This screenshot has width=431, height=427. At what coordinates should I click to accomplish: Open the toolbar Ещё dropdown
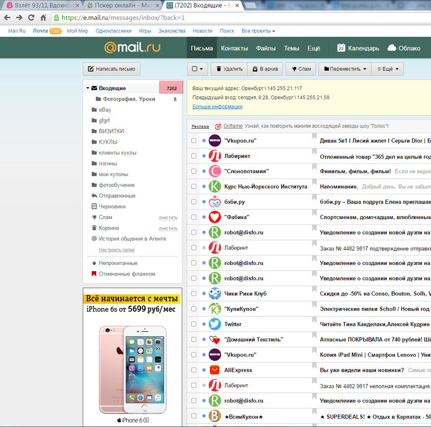(x=387, y=69)
